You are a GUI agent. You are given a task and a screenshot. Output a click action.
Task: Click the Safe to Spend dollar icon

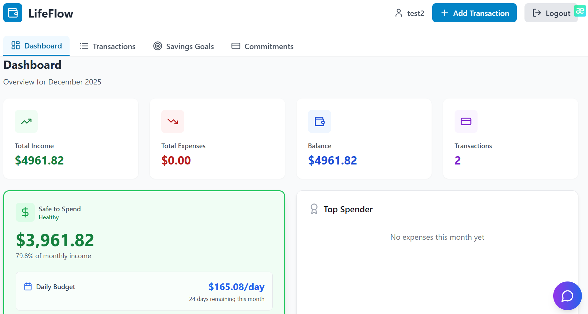coord(25,212)
